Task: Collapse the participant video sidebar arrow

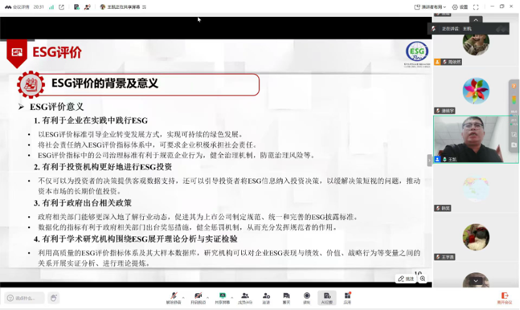Action: [x=429, y=161]
